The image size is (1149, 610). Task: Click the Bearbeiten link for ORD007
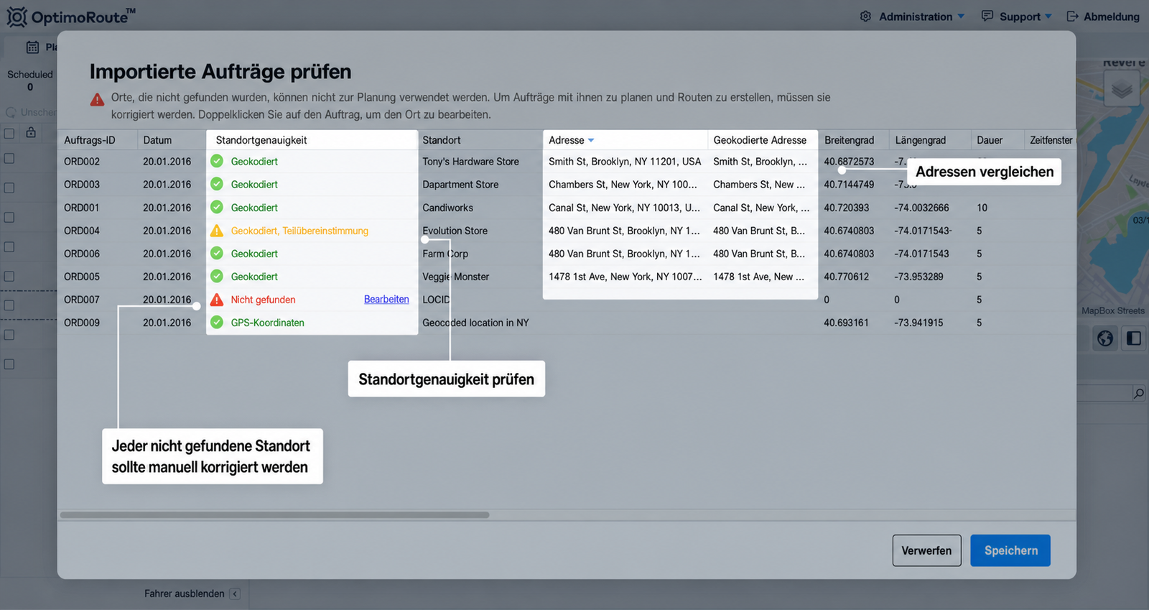click(386, 300)
